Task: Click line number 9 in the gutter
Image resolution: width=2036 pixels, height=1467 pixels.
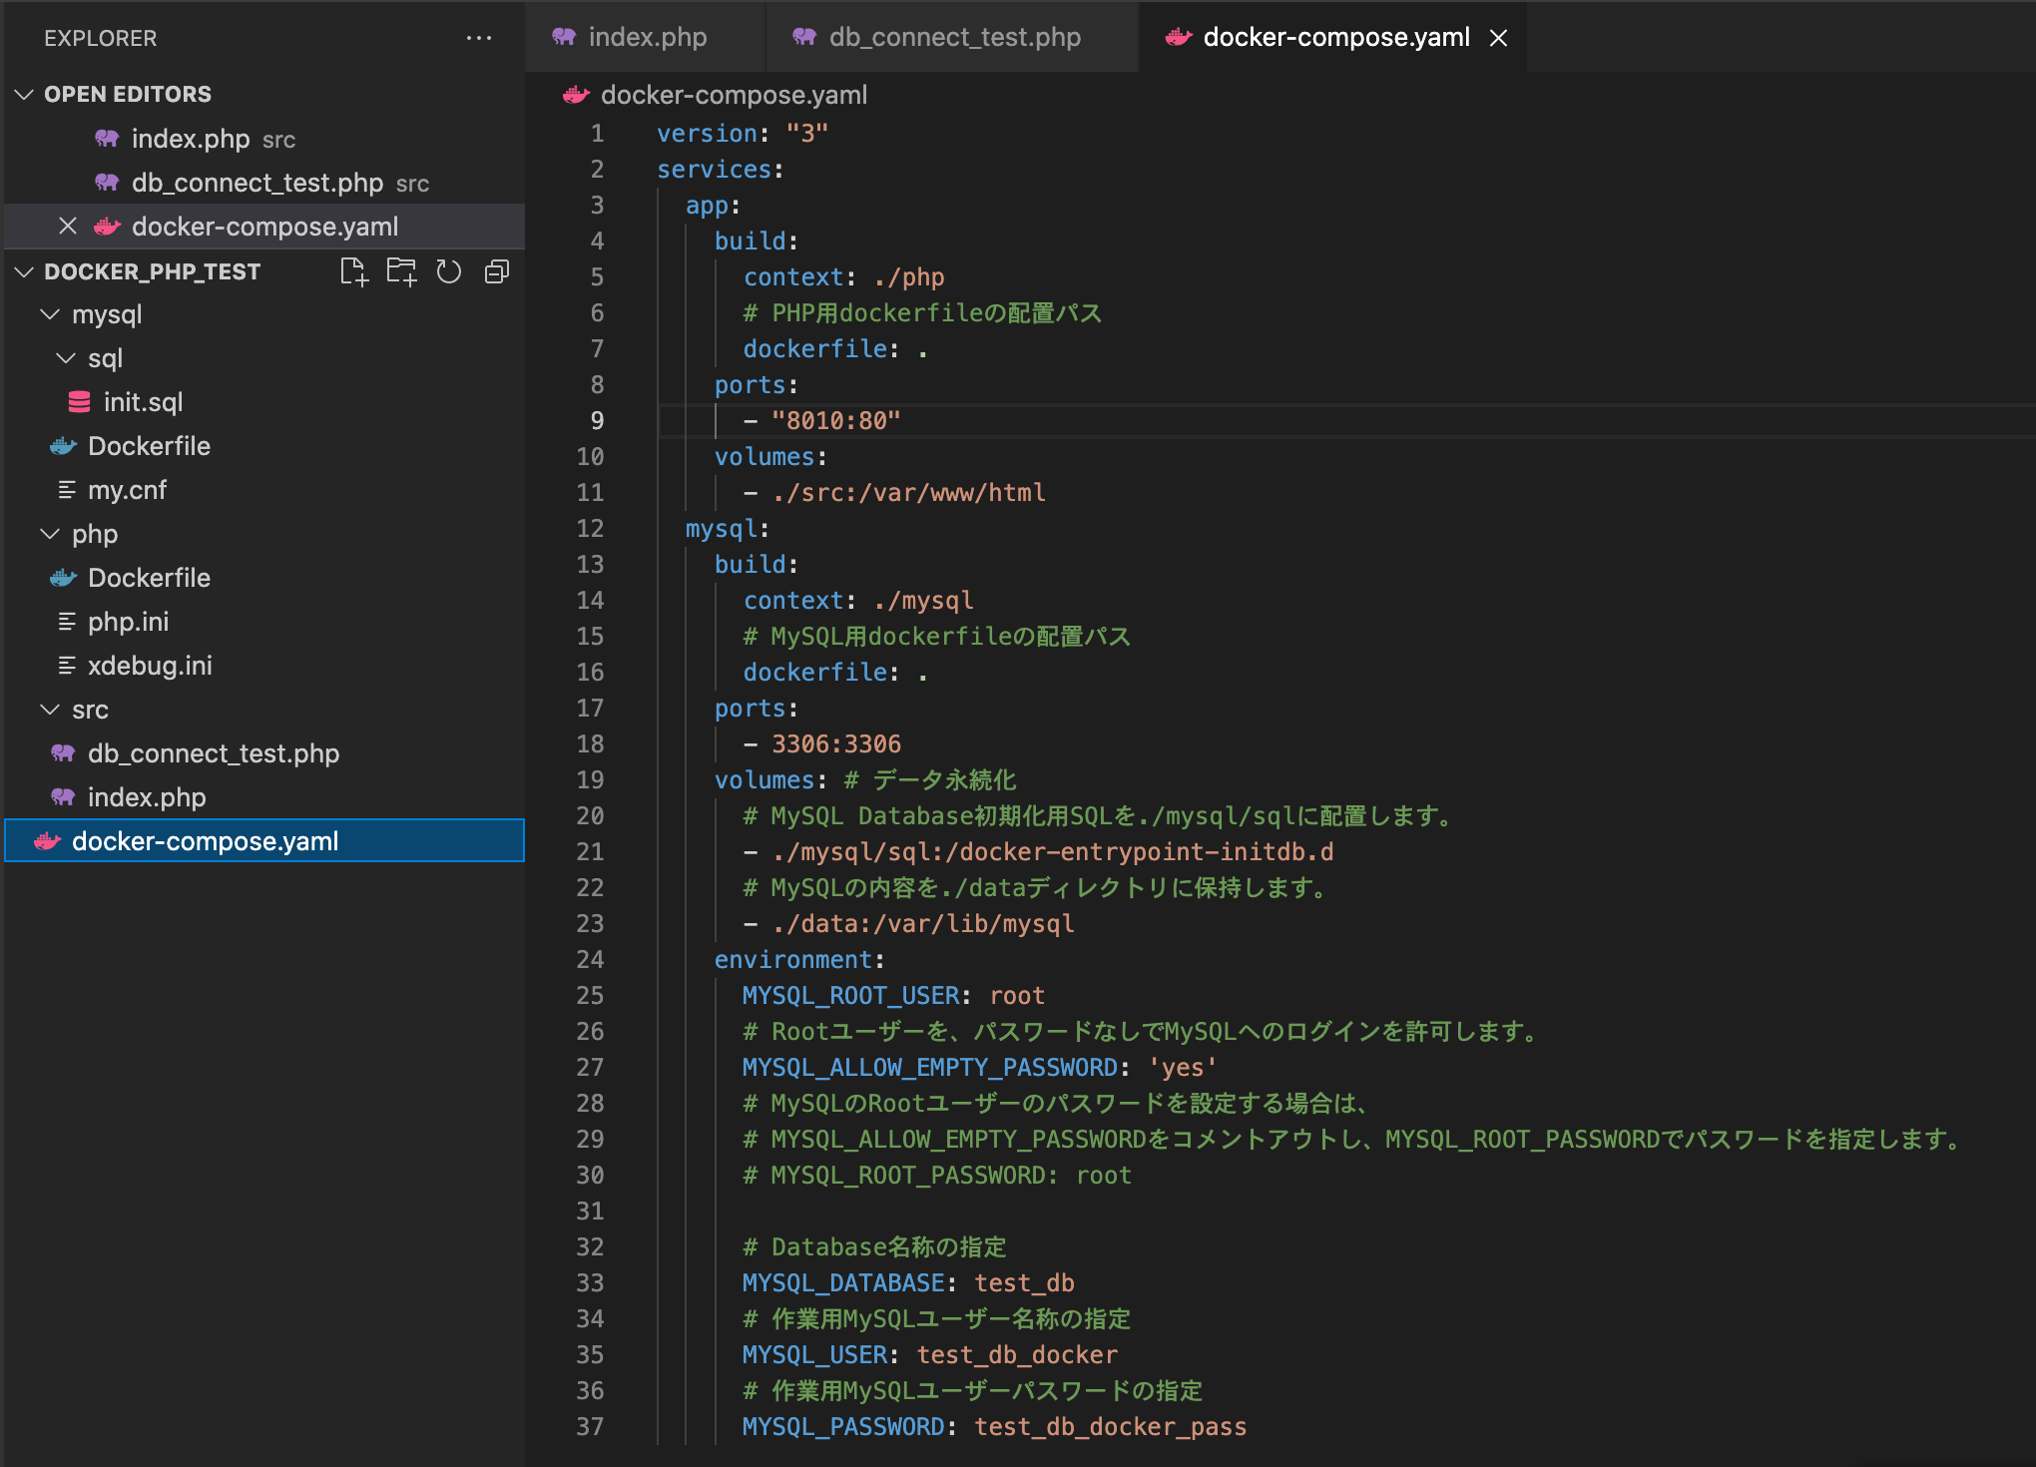Action: (x=597, y=421)
